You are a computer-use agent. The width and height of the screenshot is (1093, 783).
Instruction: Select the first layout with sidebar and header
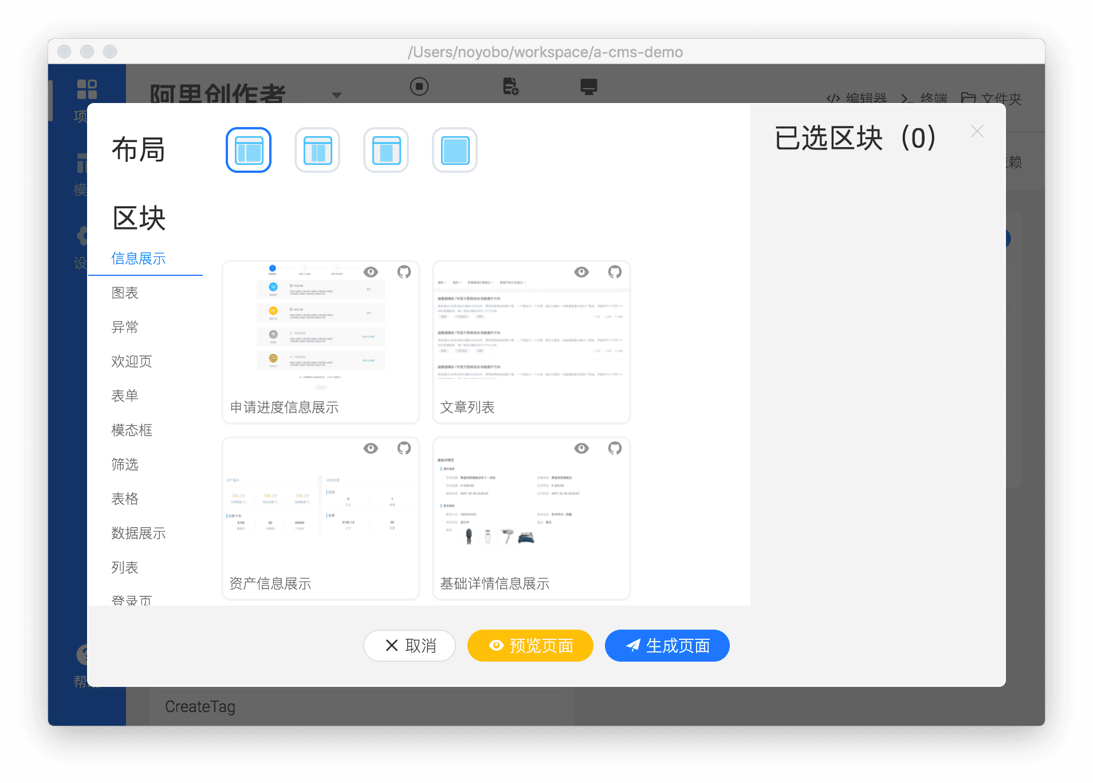coord(249,150)
